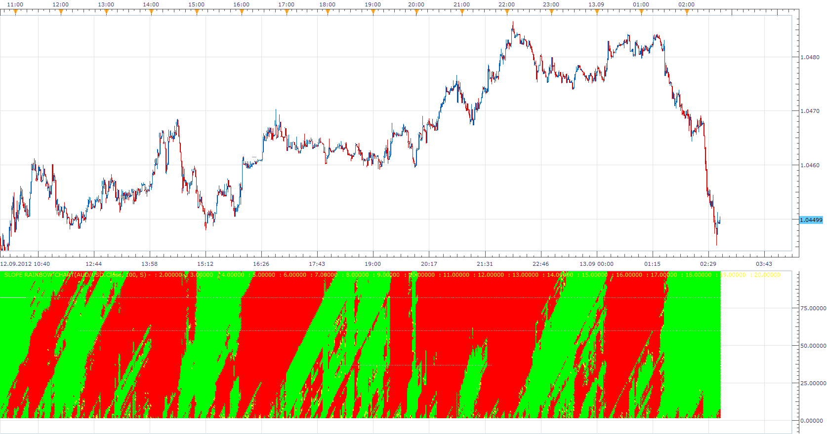The image size is (827, 434).
Task: Click the 12.00000 rainbow level value
Action: point(491,275)
